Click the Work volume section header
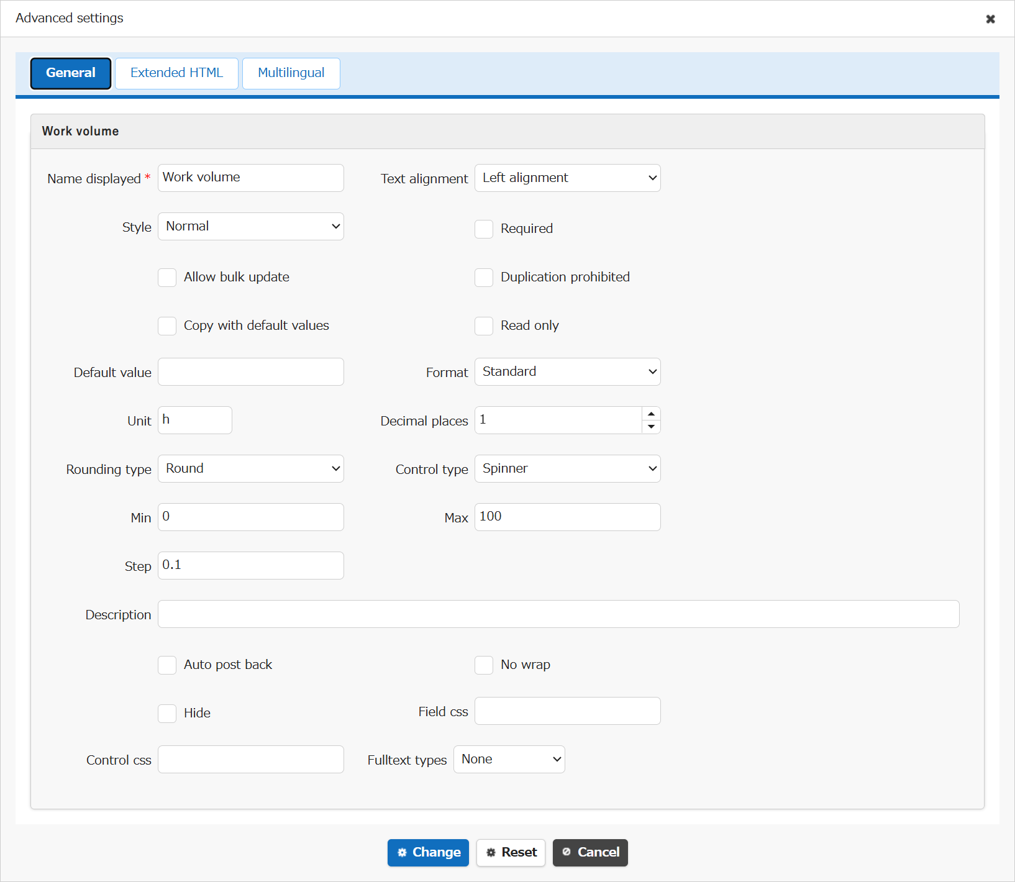This screenshot has width=1015, height=882. coord(507,131)
